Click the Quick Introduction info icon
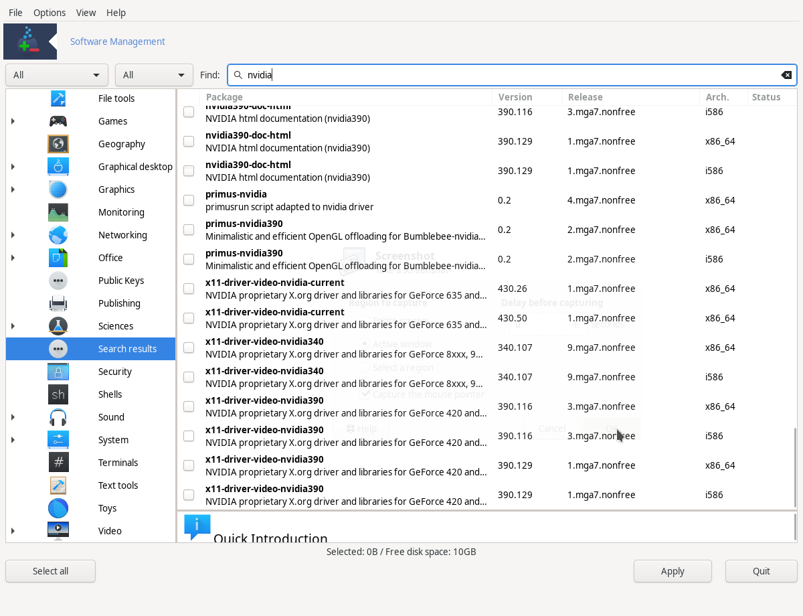The image size is (803, 616). point(197,527)
